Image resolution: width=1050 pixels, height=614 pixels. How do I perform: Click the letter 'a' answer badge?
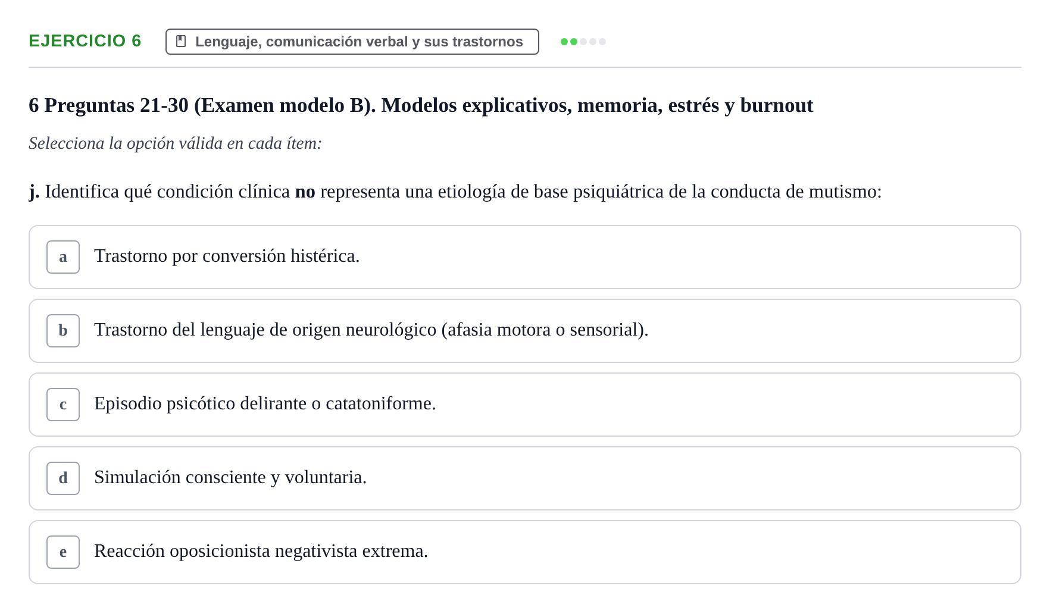(63, 257)
